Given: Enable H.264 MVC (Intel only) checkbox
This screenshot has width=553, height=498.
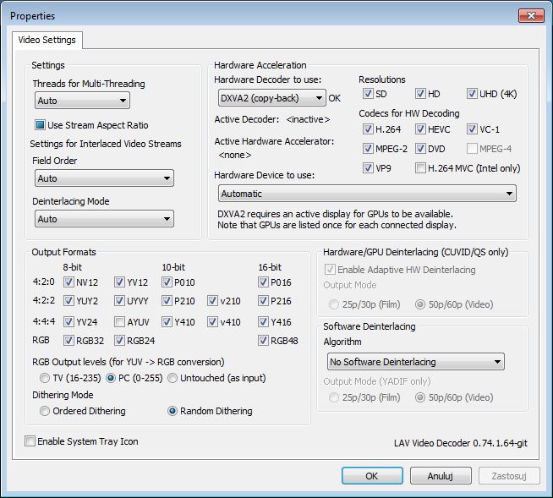Looking at the screenshot, I should tap(420, 168).
